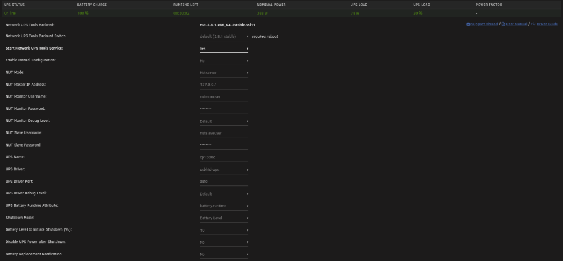The height and width of the screenshot is (261, 563).
Task: Open the NUT Monitor Debug Level dropdown
Action: pyautogui.click(x=224, y=121)
